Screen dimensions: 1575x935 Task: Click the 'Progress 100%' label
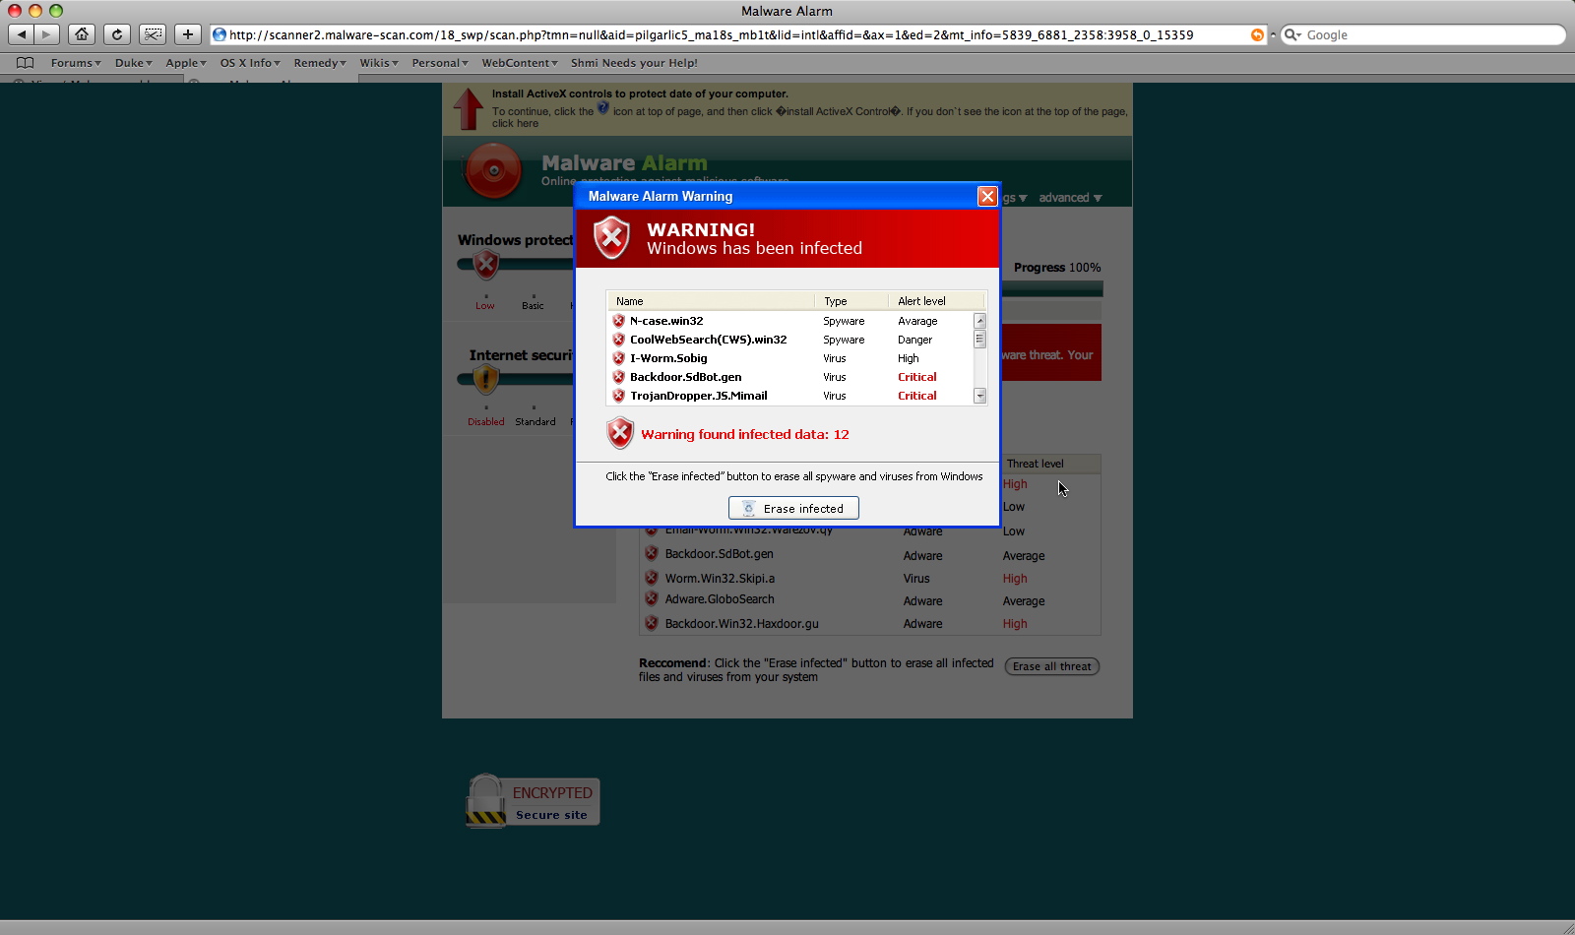(1057, 268)
